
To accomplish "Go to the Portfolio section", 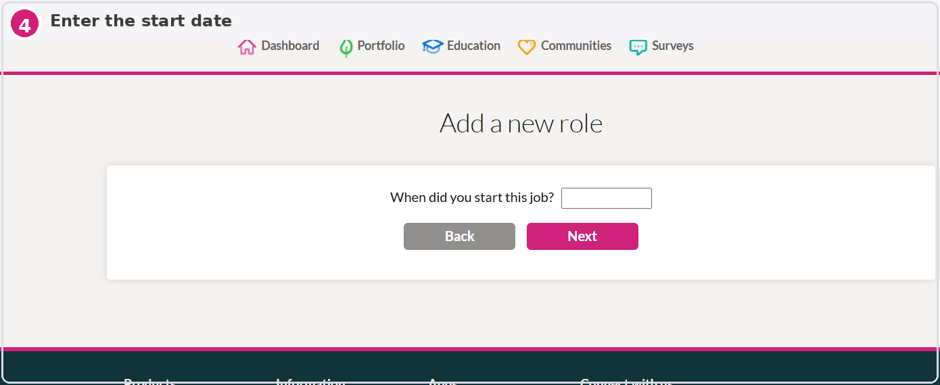I will tap(381, 46).
